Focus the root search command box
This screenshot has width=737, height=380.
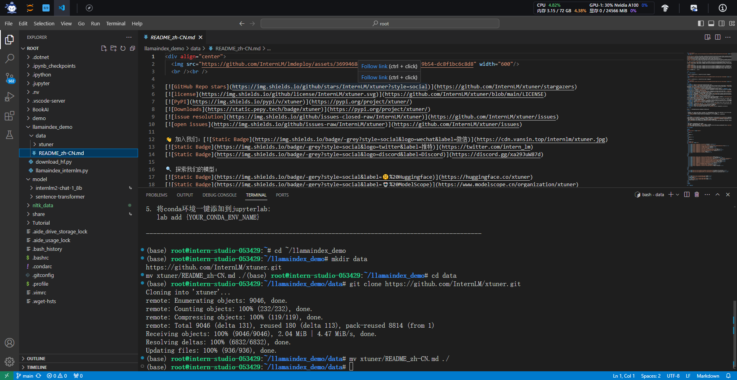pos(380,24)
